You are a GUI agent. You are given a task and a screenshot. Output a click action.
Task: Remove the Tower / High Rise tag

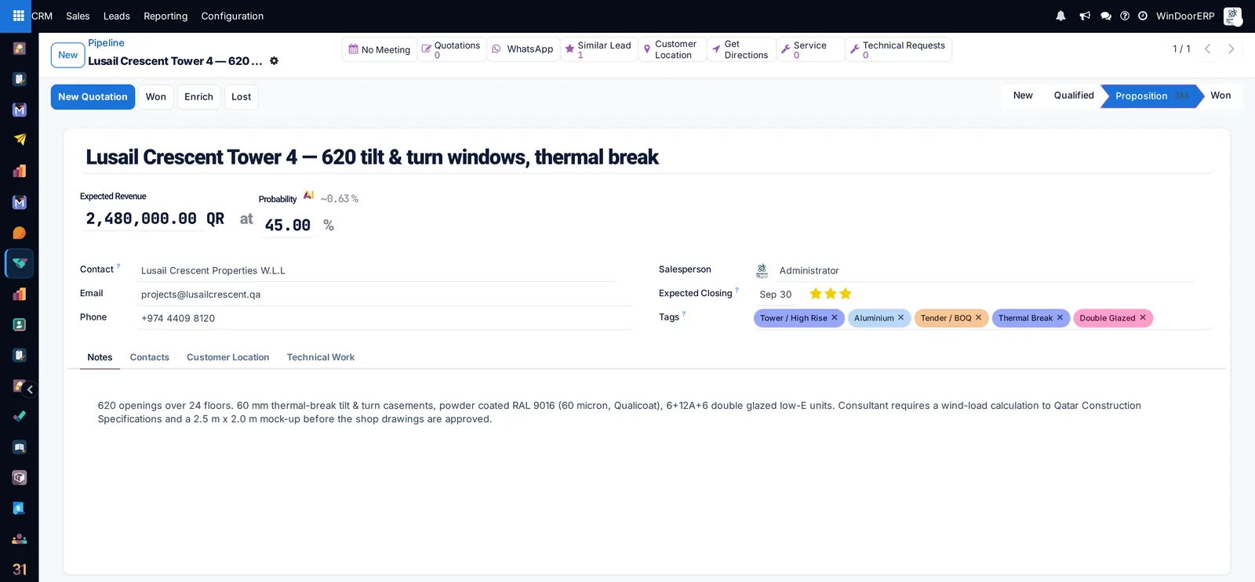click(835, 317)
